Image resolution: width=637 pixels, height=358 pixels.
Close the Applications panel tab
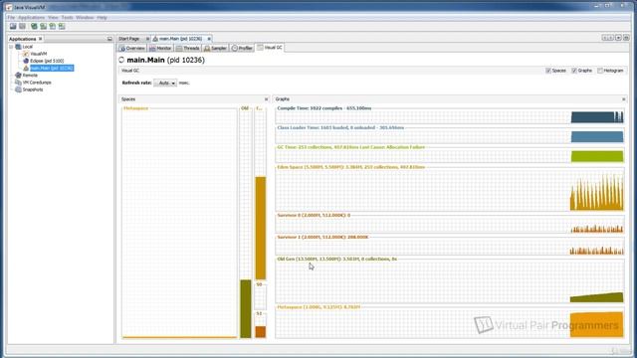40,39
